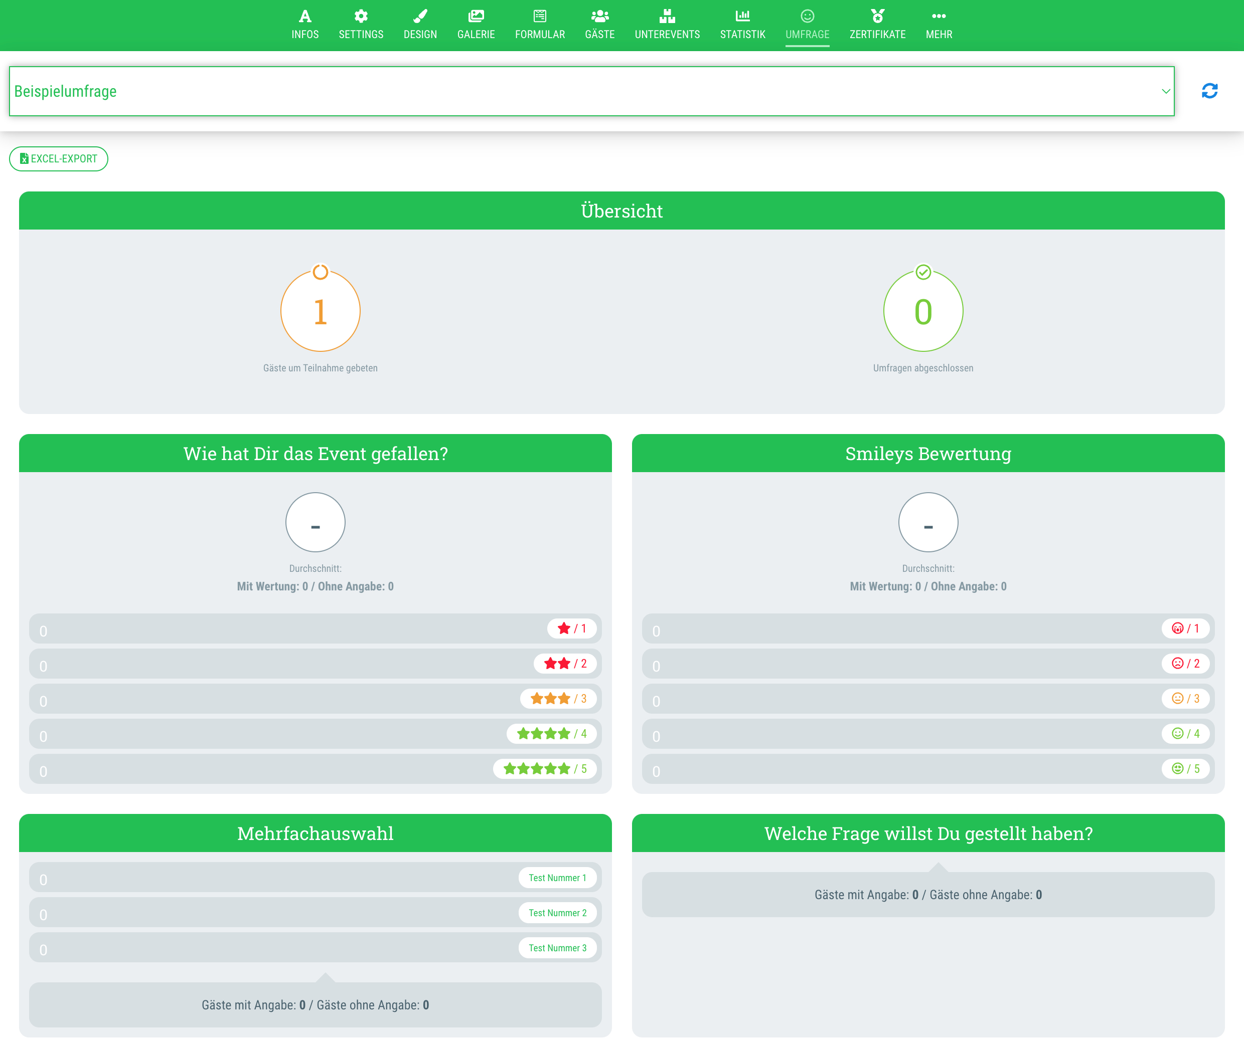Click the happy smiley / 4 badge

pyautogui.click(x=1185, y=734)
